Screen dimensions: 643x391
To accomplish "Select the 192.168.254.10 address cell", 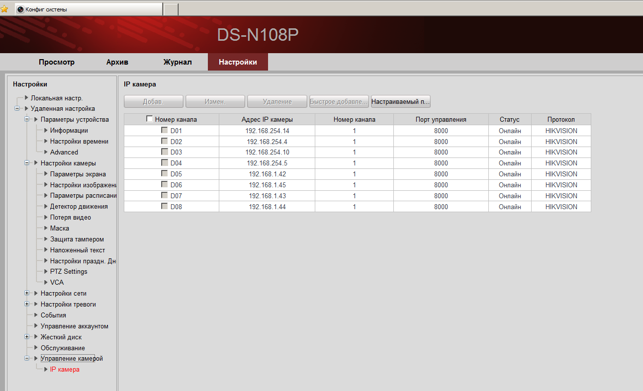I will (267, 153).
